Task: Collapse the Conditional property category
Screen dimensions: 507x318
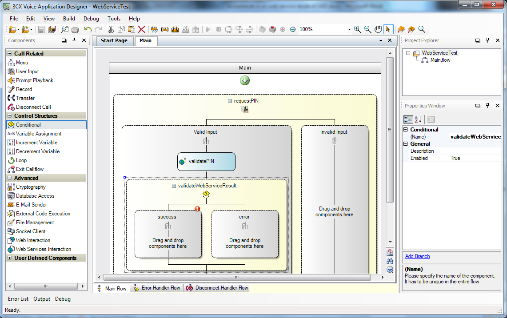Action: click(406, 130)
